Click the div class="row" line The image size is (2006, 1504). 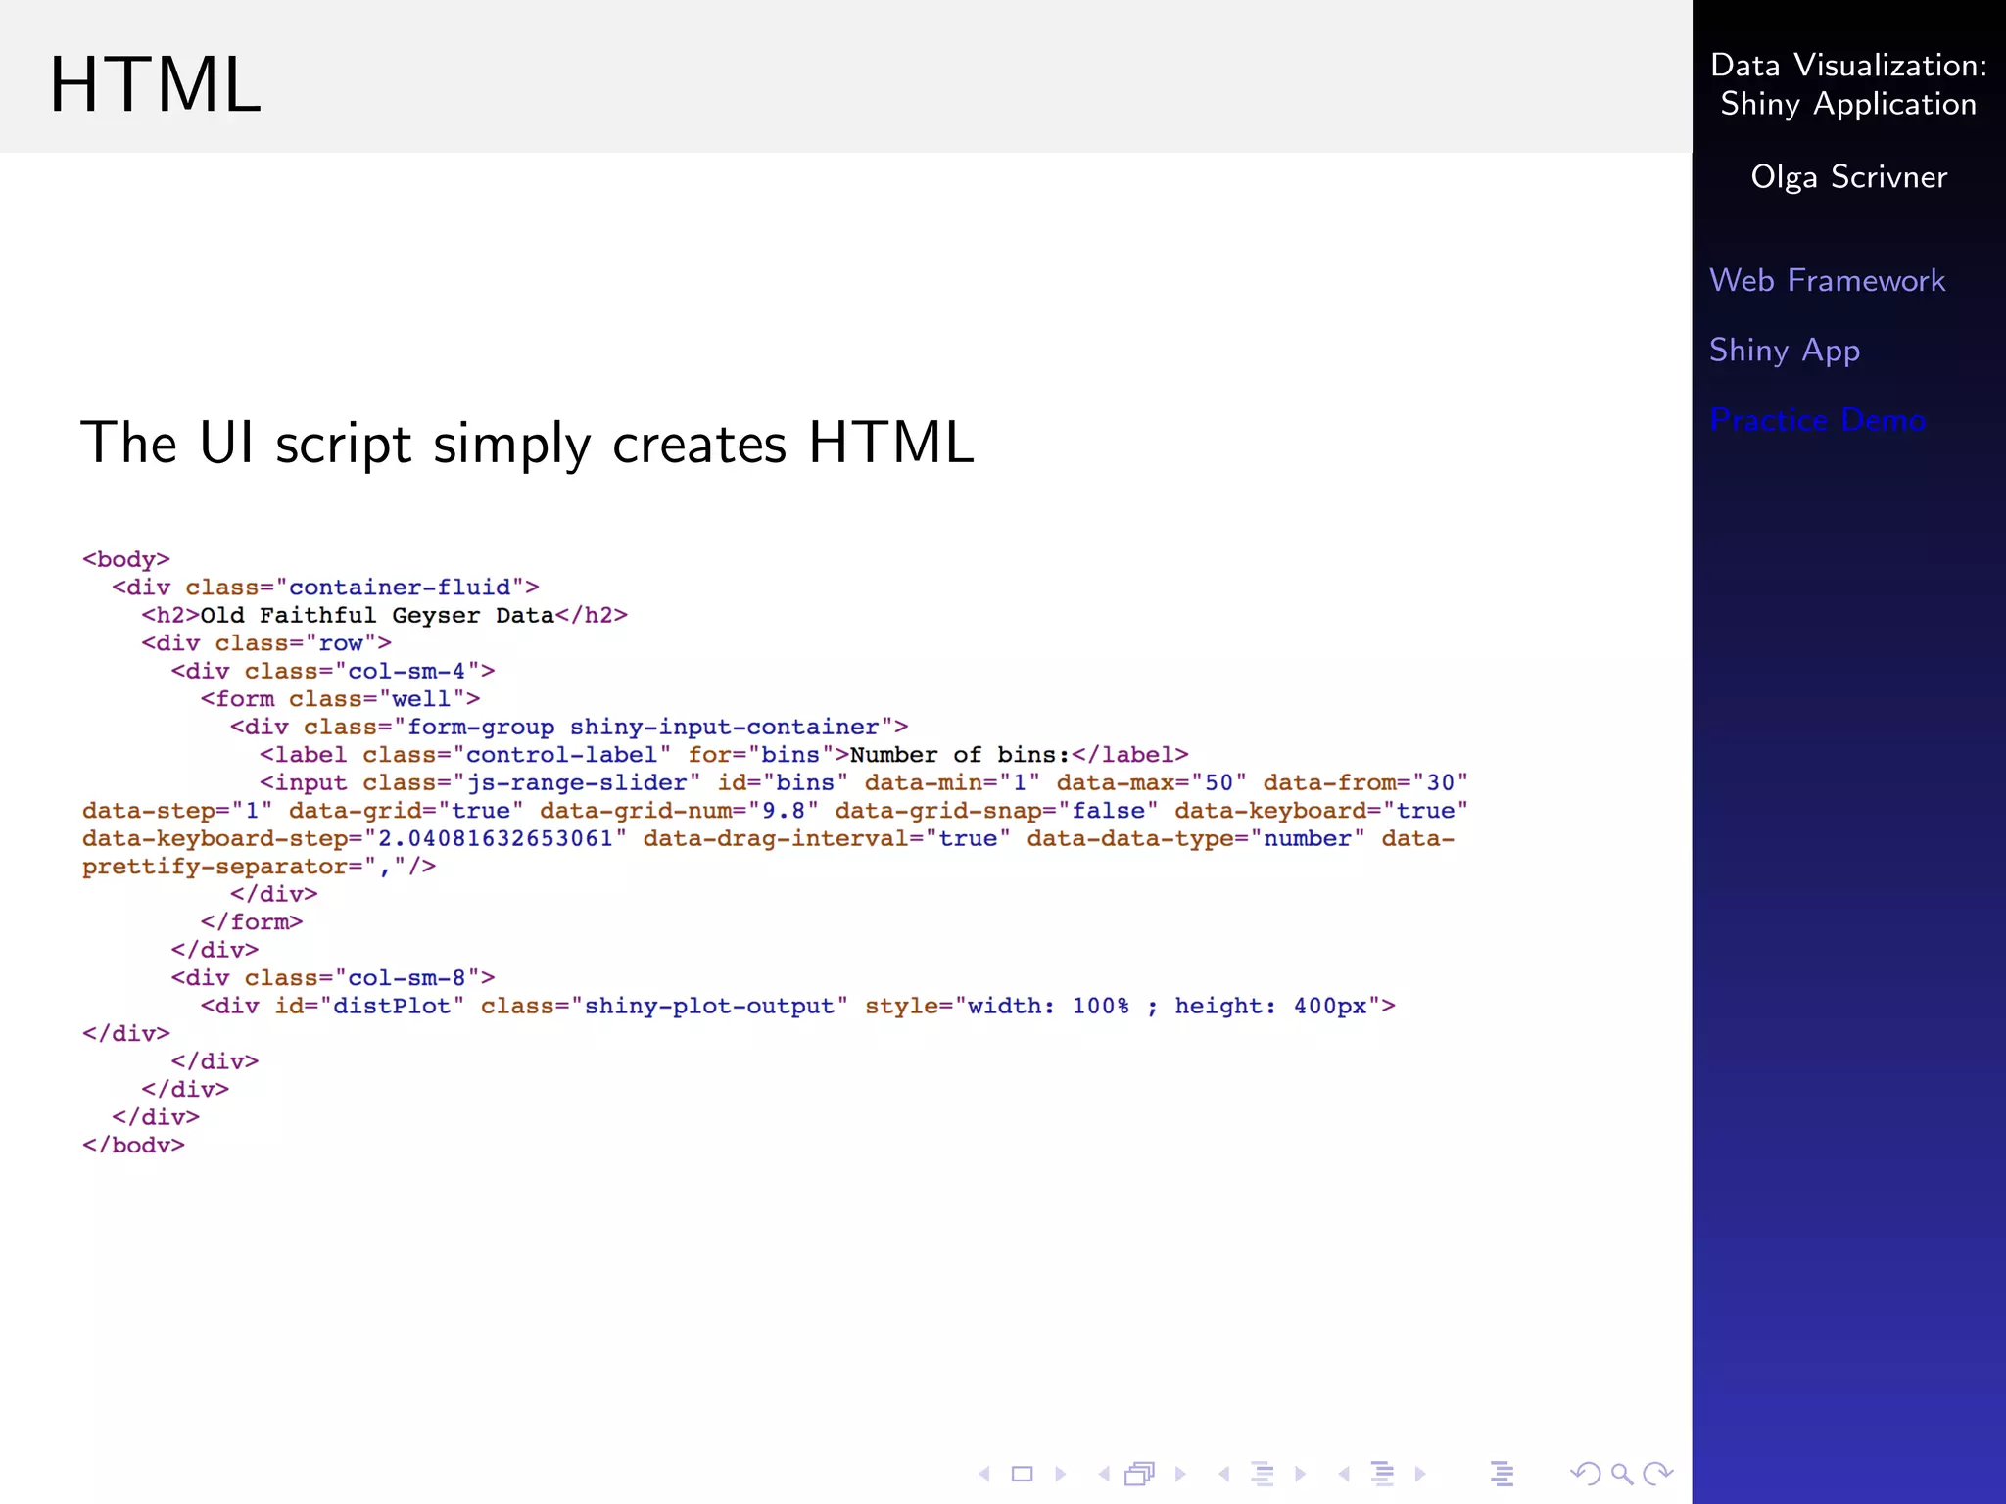tap(266, 643)
